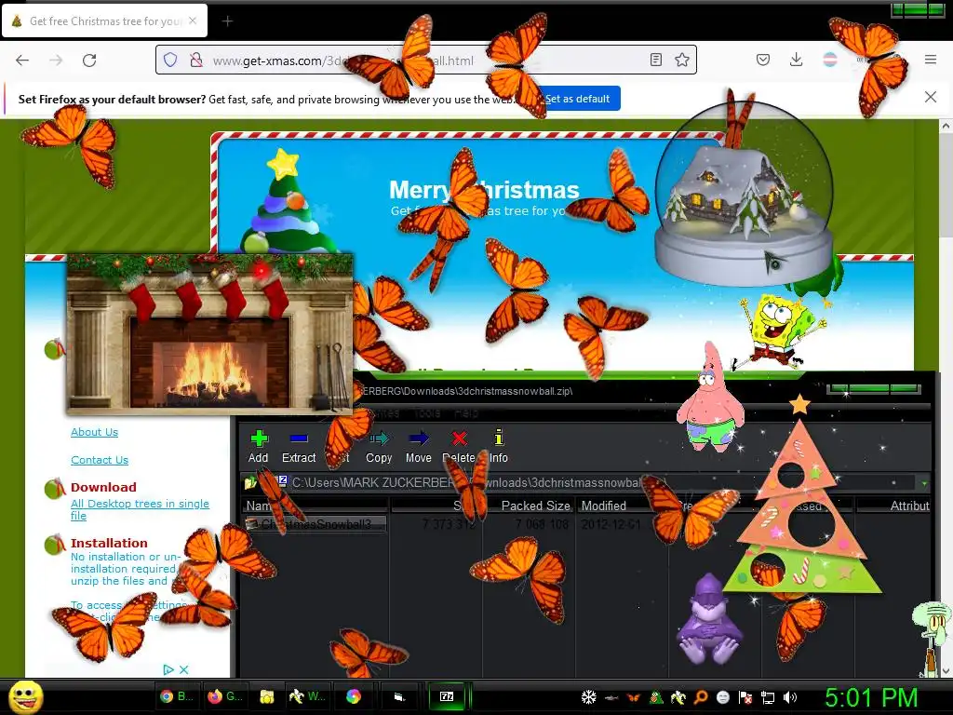
Task: Sort by Packed Size column in 7-Zip
Action: (x=529, y=506)
